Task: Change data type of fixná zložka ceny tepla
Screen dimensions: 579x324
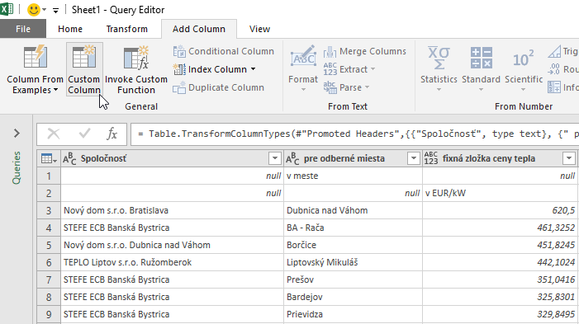Action: pos(431,158)
